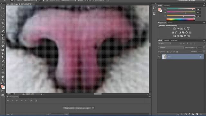The width and height of the screenshot is (206, 116).
Task: Add Hue/Saturation adjustment
Action: pyautogui.click(x=173, y=33)
